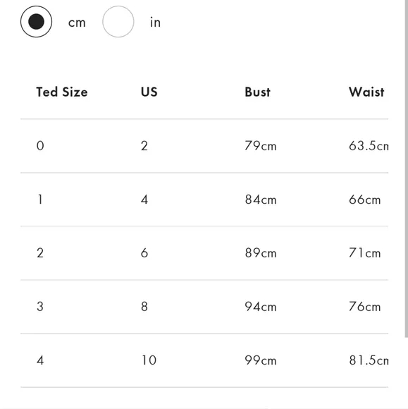
Task: Click the vertical scrollbar on right edge
Action: pyautogui.click(x=406, y=169)
